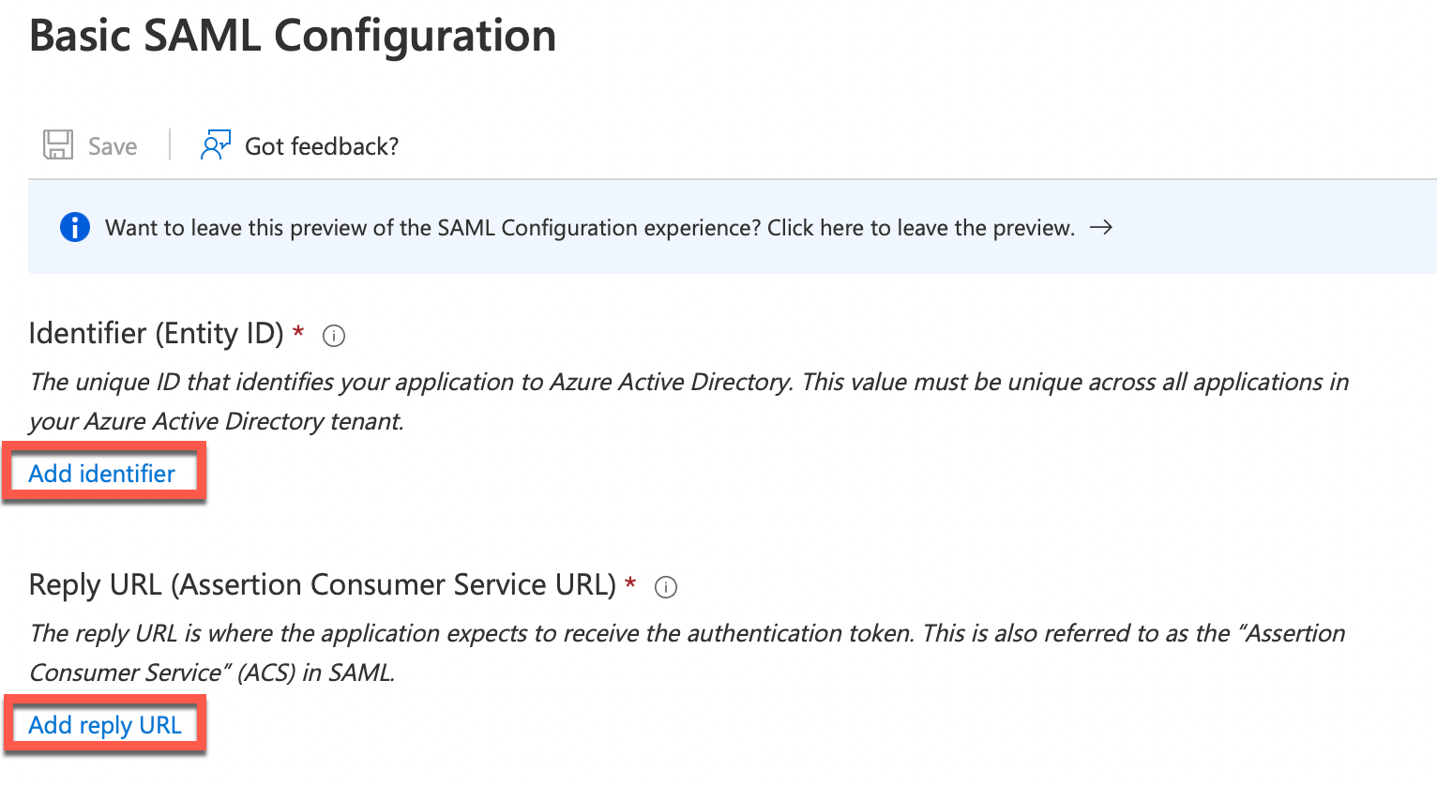Show info tooltip for Identifier (Entity ID)

334,336
